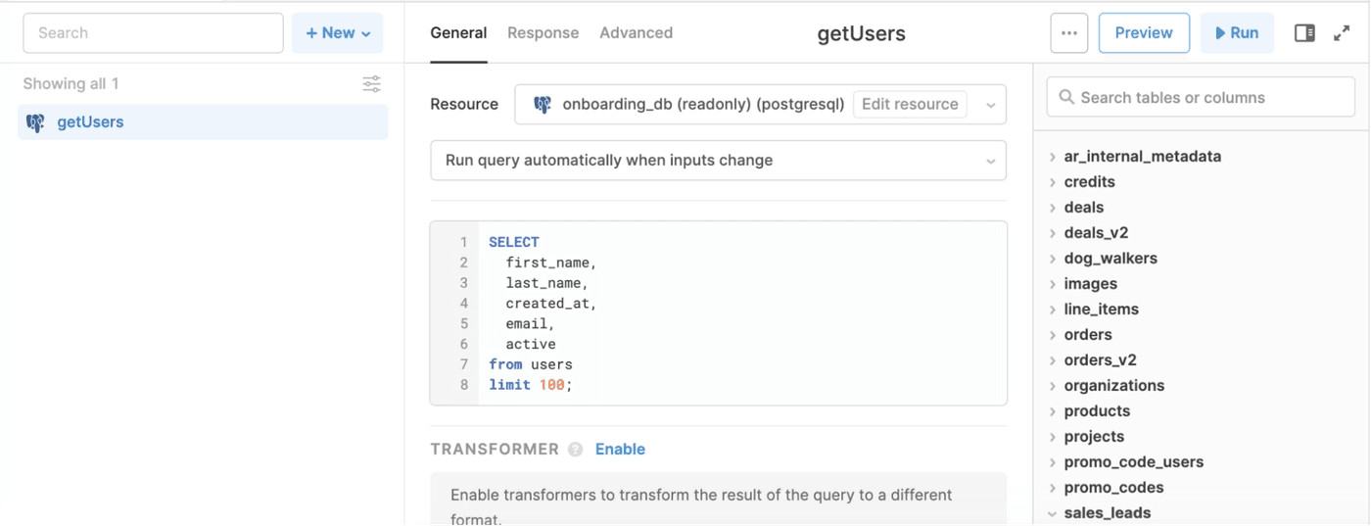Open the Advanced tab
This screenshot has width=1371, height=526.
[636, 33]
